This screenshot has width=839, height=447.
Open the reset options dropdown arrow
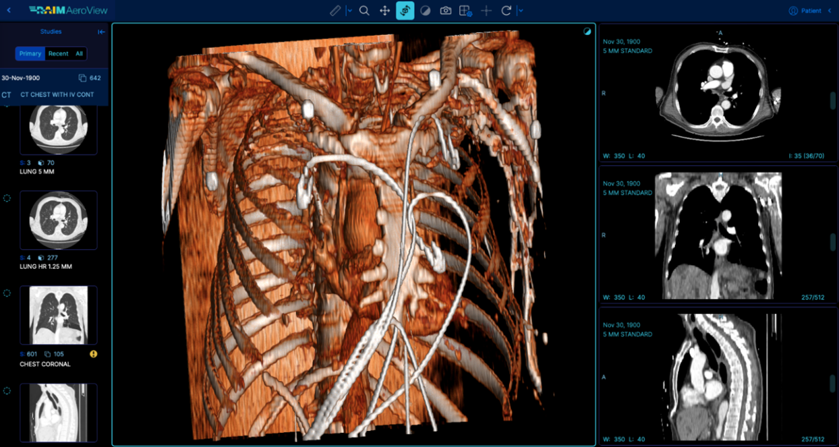(521, 11)
